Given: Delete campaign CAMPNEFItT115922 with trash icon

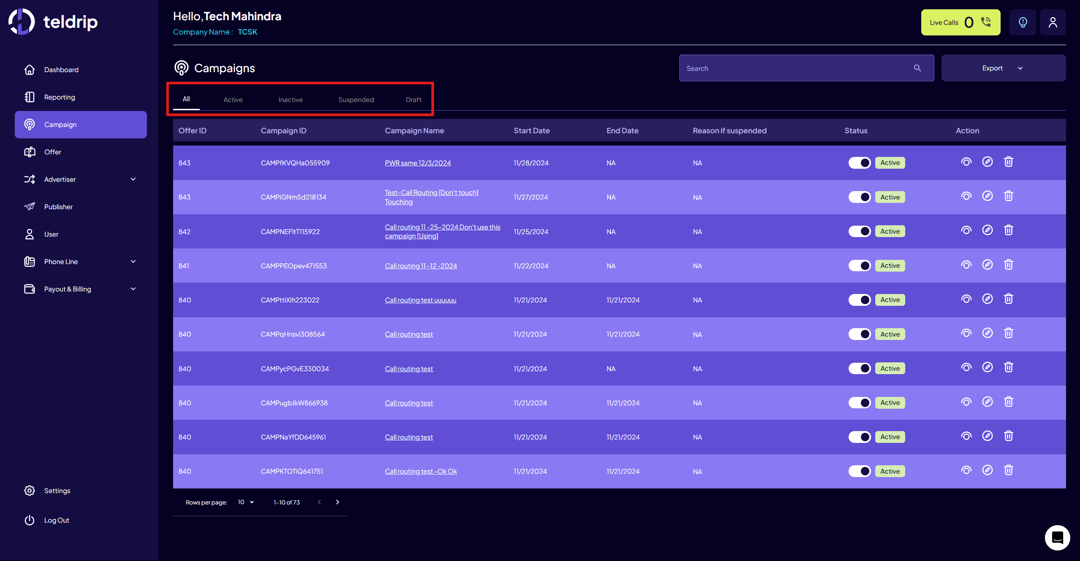Looking at the screenshot, I should point(1008,230).
